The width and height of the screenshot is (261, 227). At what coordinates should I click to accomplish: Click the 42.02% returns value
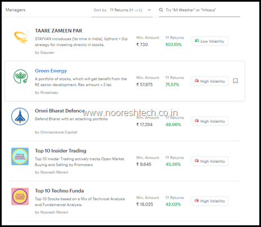pyautogui.click(x=173, y=204)
